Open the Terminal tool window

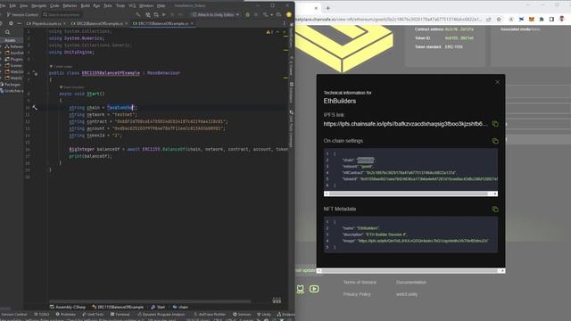120,314
